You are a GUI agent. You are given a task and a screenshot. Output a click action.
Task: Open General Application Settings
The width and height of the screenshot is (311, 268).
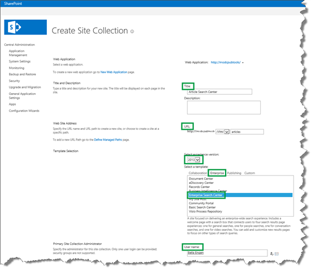(22, 96)
